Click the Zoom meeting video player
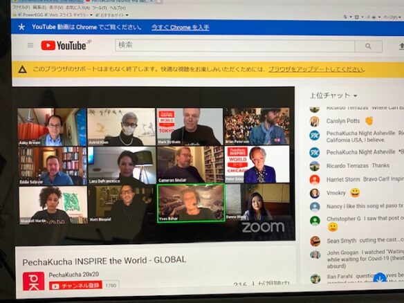The height and width of the screenshot is (303, 404). click(154, 165)
